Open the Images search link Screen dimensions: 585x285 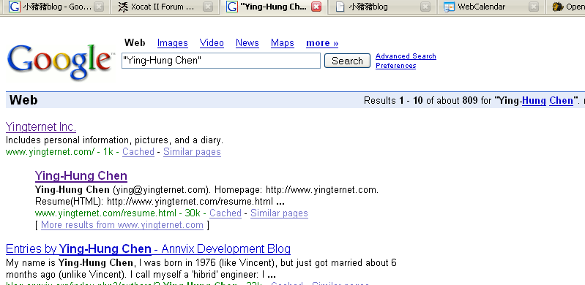coord(172,43)
